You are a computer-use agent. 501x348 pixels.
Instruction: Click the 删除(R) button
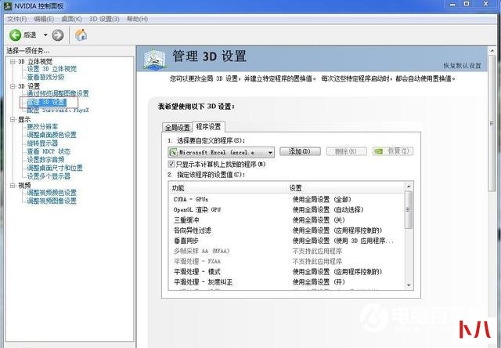point(346,151)
